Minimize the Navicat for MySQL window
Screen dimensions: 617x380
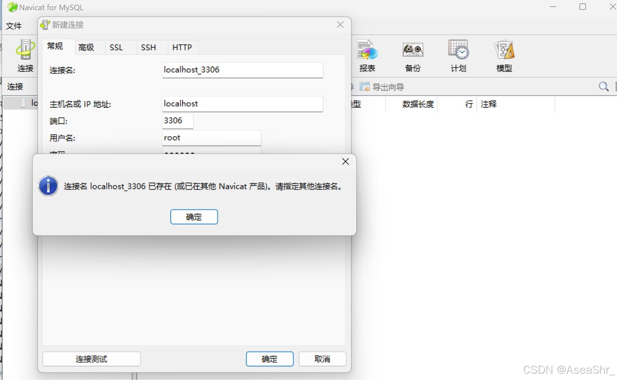click(x=554, y=7)
